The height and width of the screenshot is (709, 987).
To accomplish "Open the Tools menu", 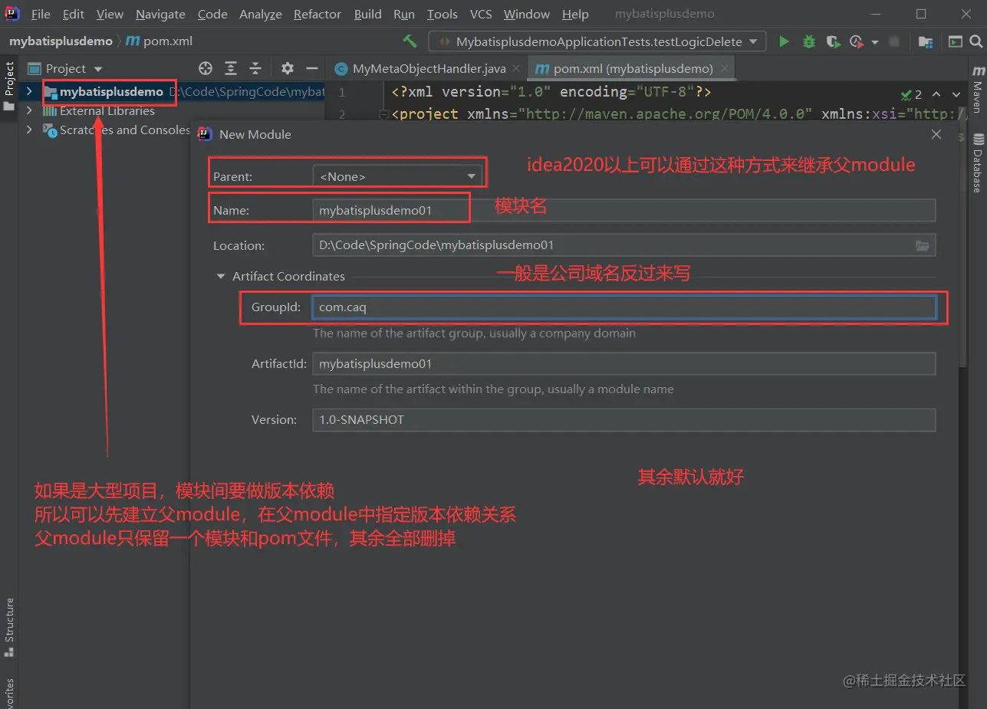I will (442, 14).
